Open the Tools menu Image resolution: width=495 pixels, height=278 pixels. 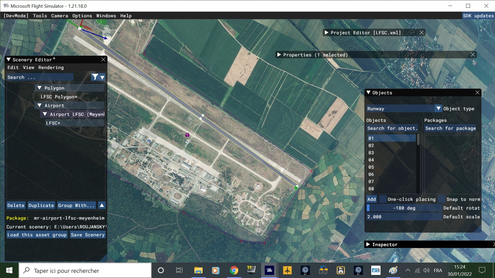[x=40, y=16]
